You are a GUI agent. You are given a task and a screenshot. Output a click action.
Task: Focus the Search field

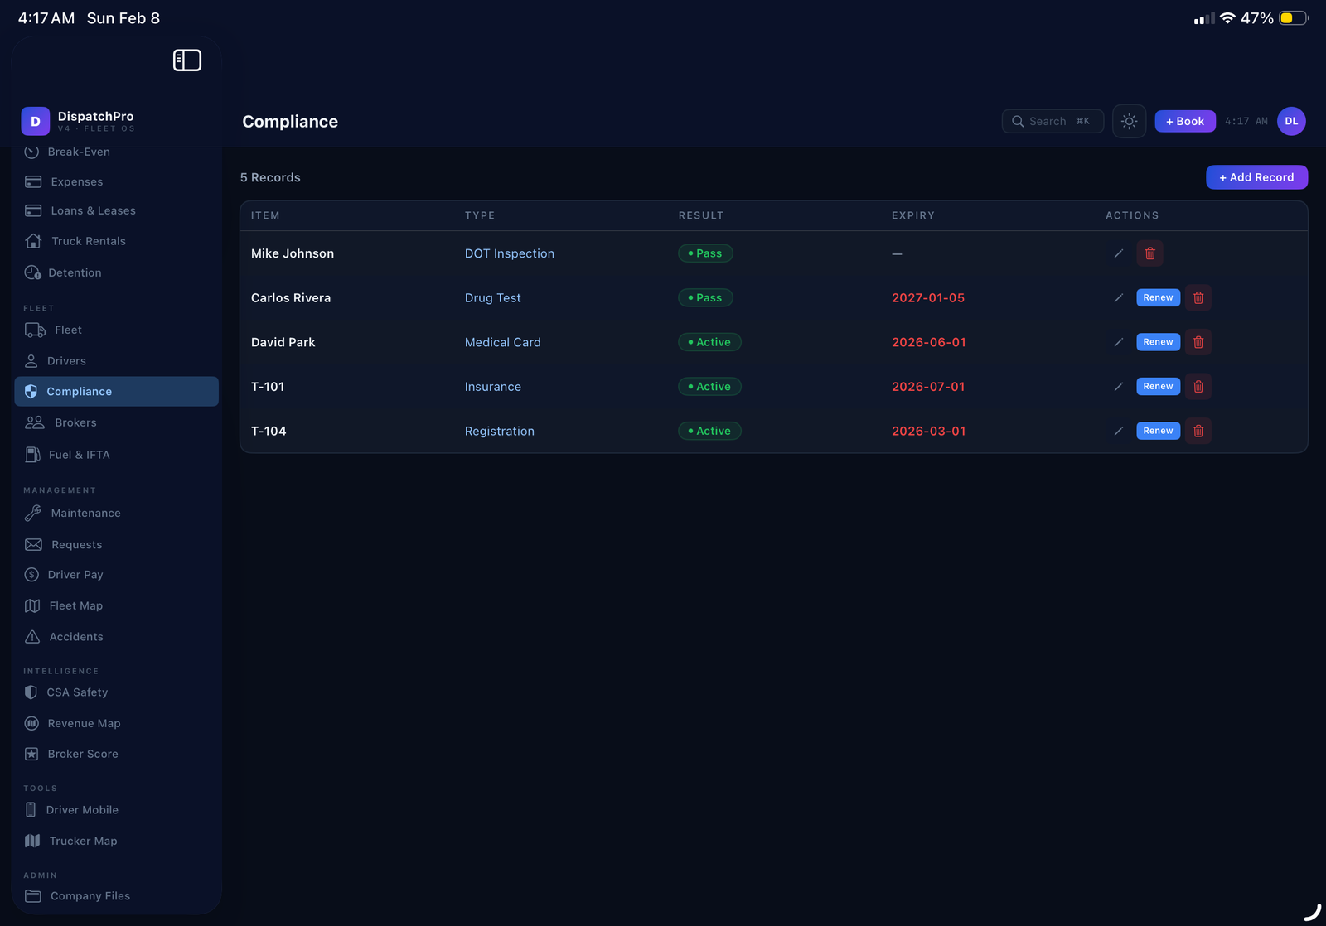point(1052,122)
